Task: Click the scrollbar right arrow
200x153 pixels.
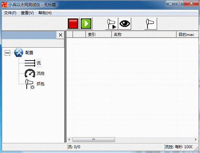Action: point(196,140)
